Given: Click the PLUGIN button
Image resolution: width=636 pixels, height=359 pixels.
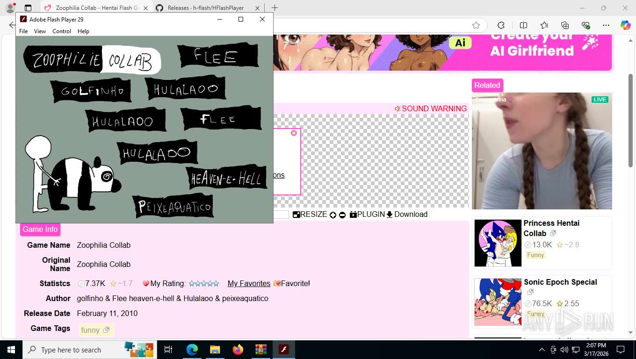Looking at the screenshot, I should [367, 215].
